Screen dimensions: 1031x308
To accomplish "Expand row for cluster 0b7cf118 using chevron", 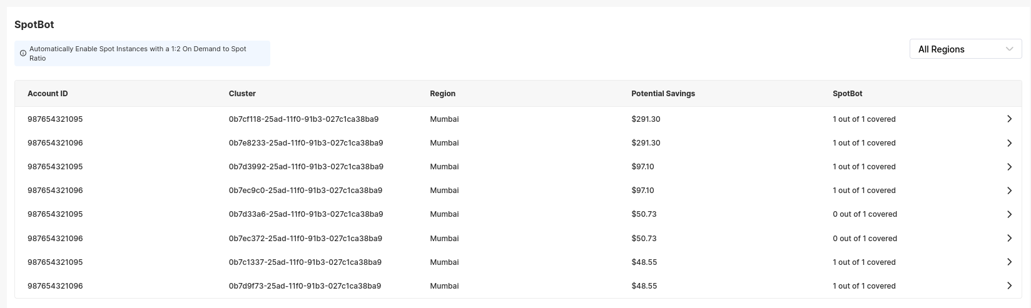I will pyautogui.click(x=1008, y=119).
